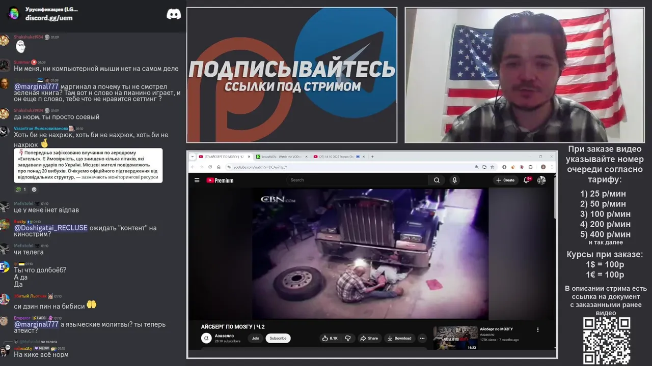Open YouTube notifications bell

526,180
